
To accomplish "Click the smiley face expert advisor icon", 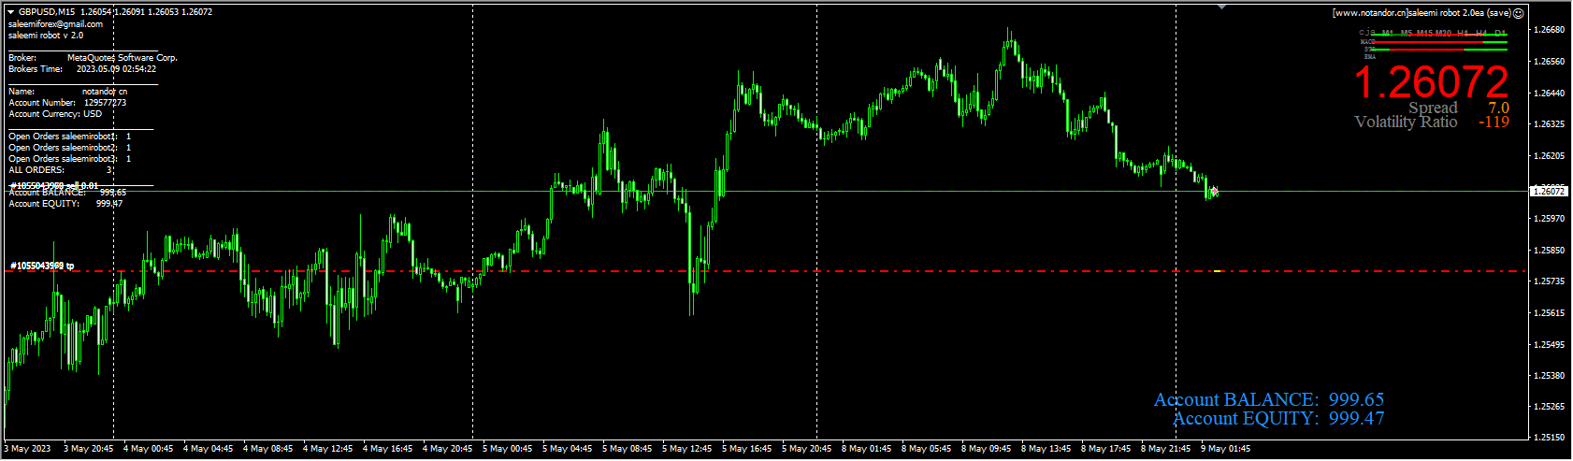I will click(x=1519, y=13).
